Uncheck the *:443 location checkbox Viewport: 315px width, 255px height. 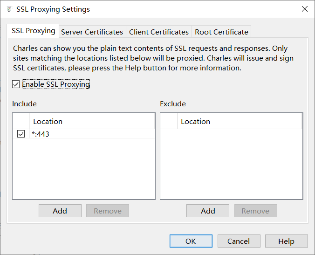coord(21,134)
